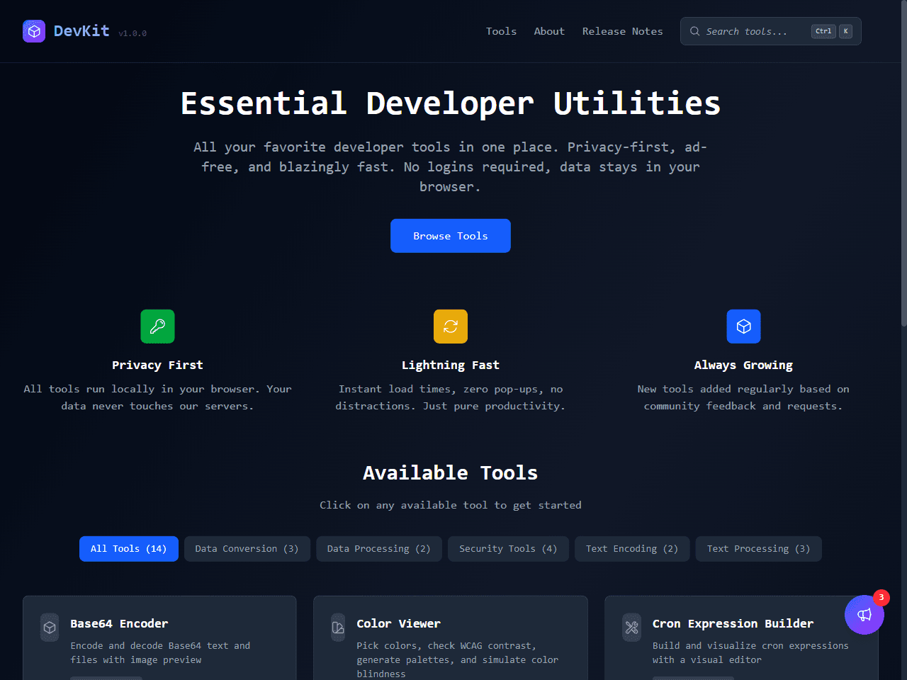Click the DevKit cube logo icon
This screenshot has width=907, height=680.
point(34,31)
